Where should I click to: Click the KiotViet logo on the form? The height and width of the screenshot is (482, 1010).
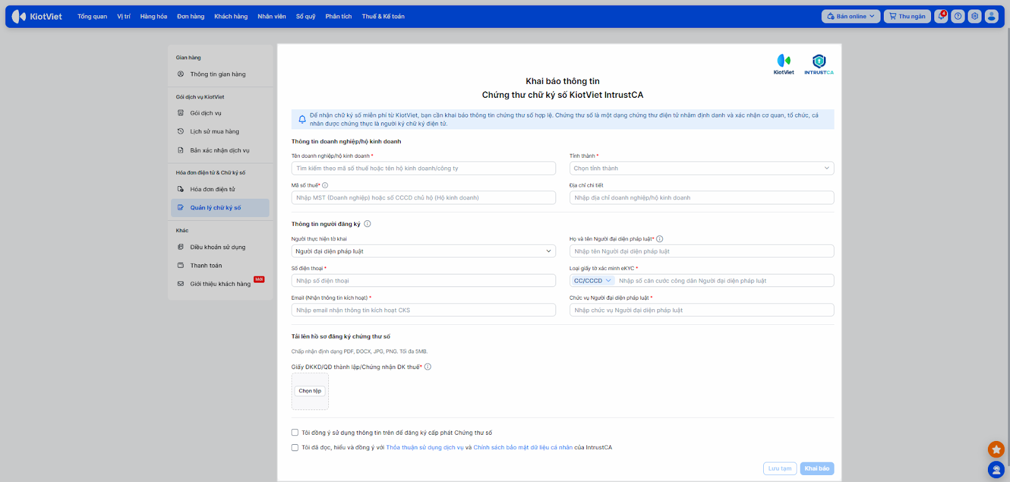(x=784, y=64)
